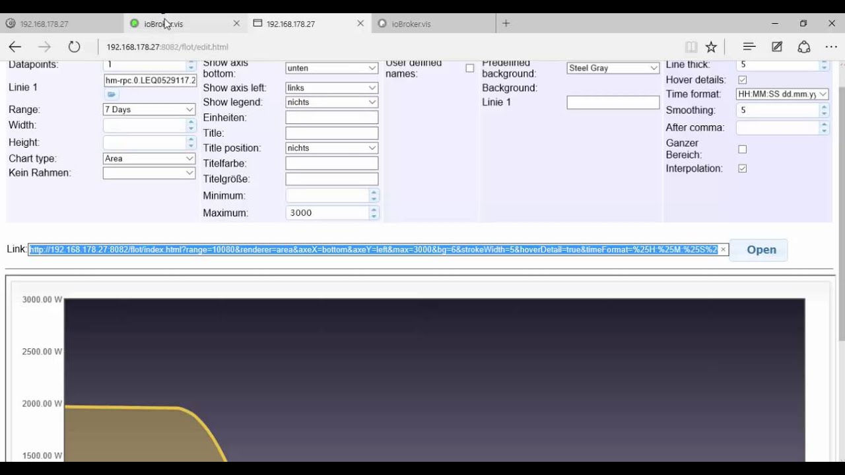Click the 2000.00 W axis label
Viewport: 845px width, 475px height.
pyautogui.click(x=42, y=404)
